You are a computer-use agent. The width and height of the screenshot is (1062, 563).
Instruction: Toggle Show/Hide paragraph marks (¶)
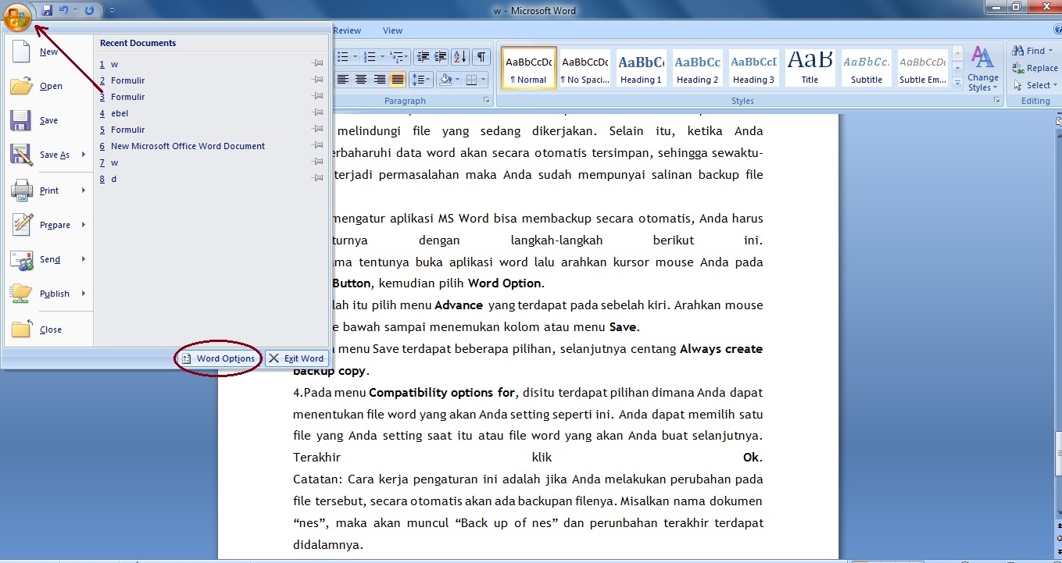(x=481, y=57)
